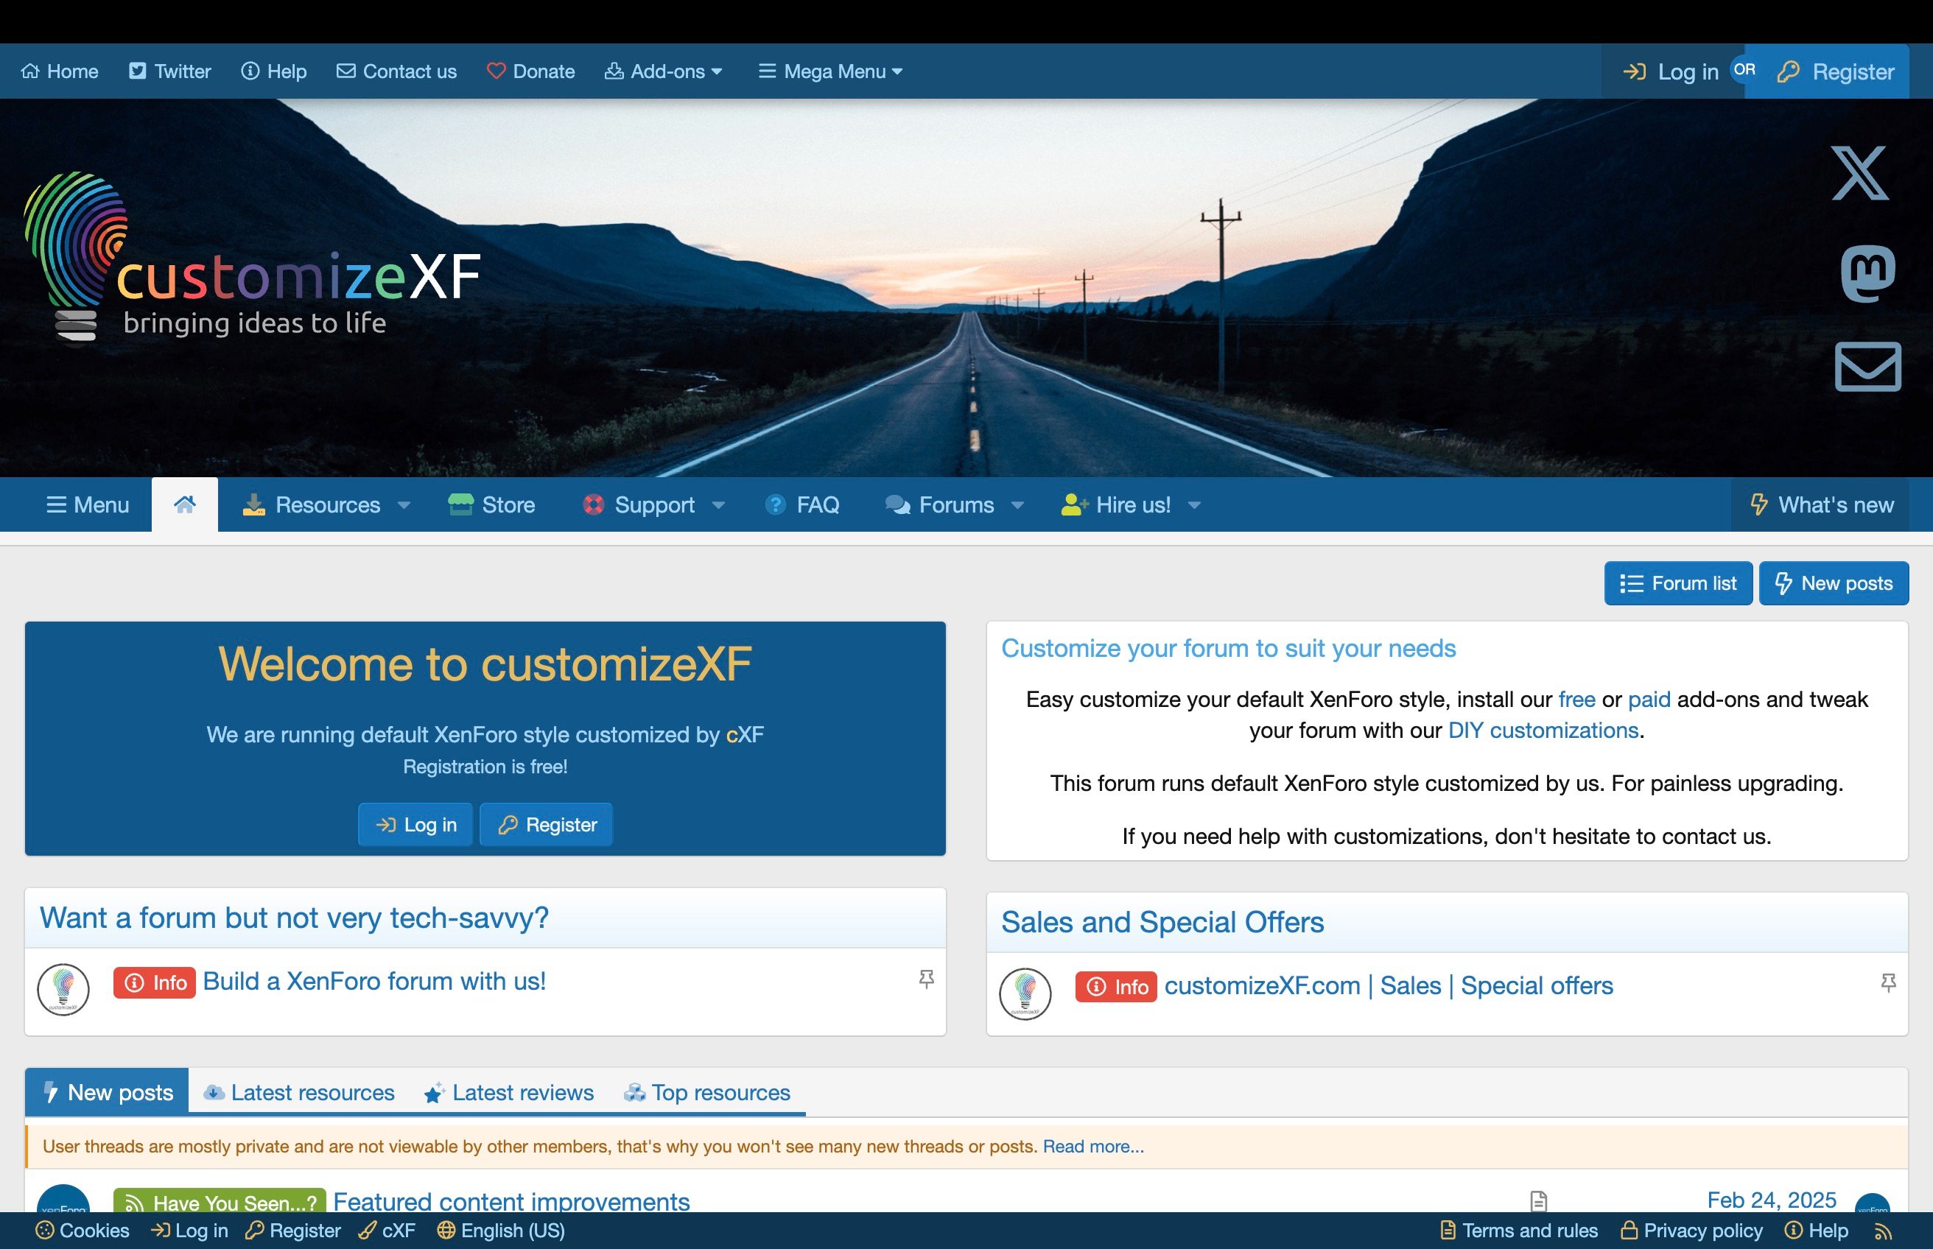Viewport: 1933px width, 1249px height.
Task: Expand Hire us! dropdown arrow
Action: tap(1194, 505)
